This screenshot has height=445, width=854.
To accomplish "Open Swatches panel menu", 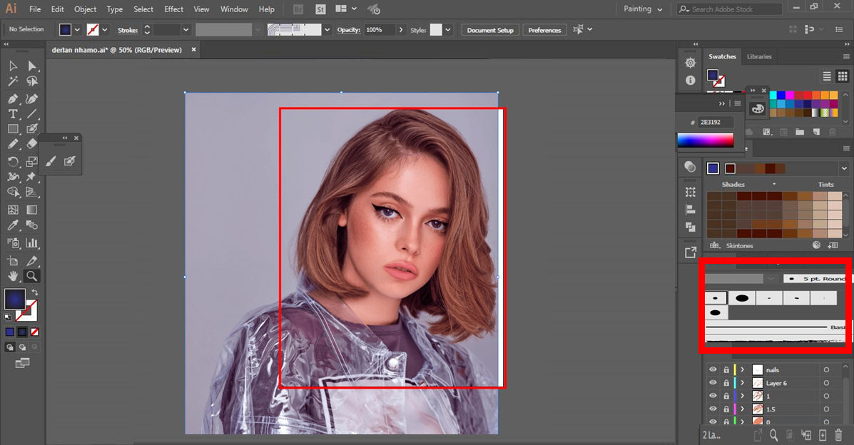I will [846, 56].
